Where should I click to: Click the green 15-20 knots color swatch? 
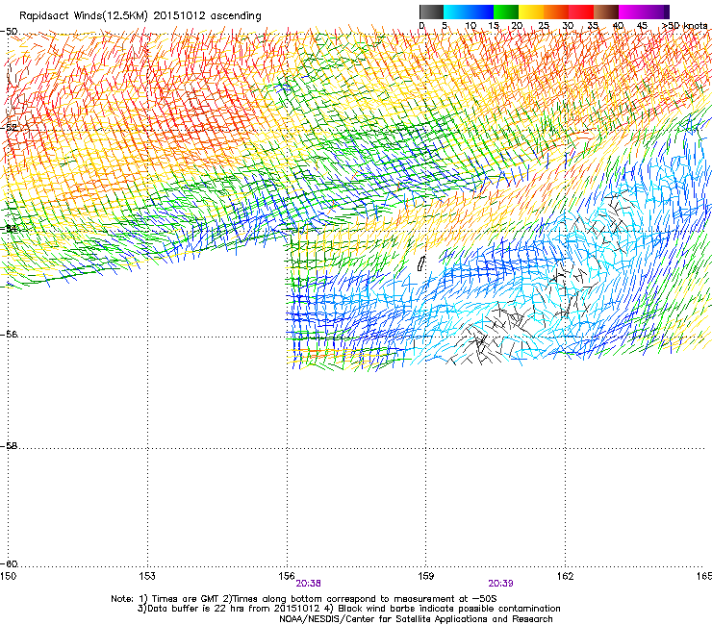[x=506, y=12]
